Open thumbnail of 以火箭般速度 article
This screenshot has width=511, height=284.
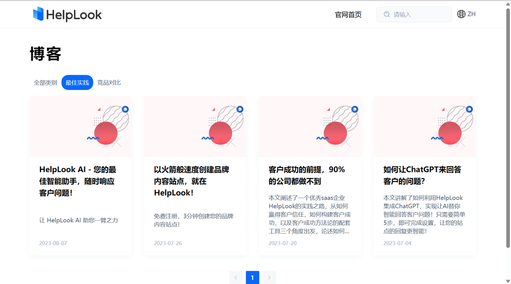(195, 127)
